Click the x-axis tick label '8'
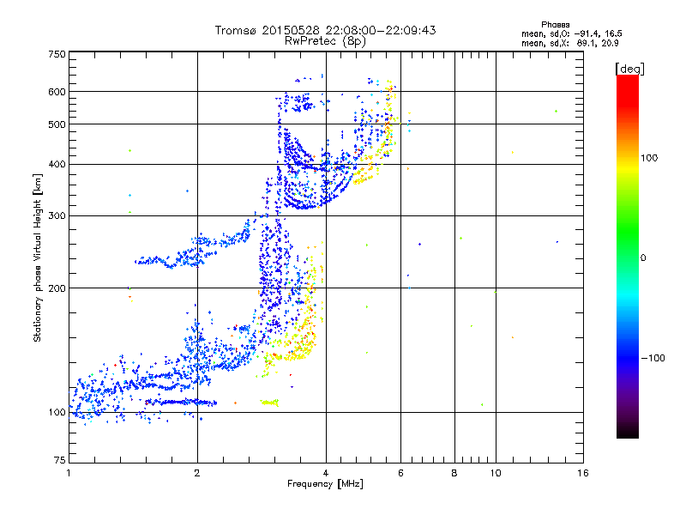Screen dimensions: 686x515 tap(454, 473)
